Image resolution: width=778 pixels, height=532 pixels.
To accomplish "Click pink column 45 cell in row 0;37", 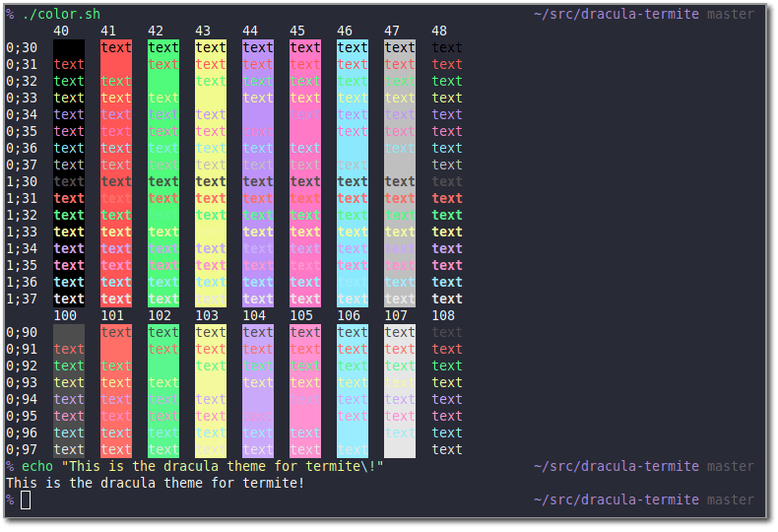I will coord(305,165).
